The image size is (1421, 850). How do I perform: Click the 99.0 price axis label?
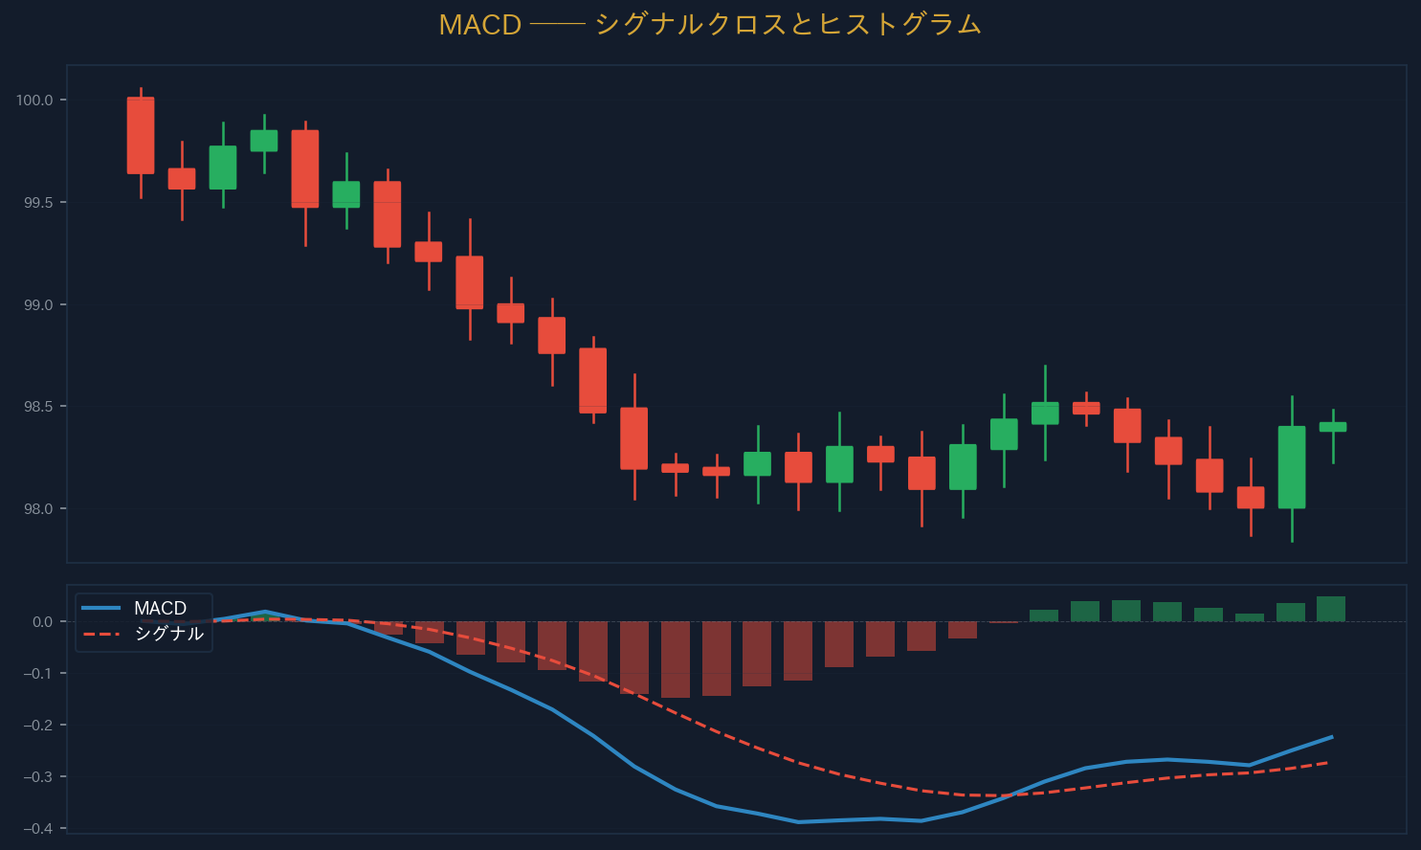[x=38, y=305]
